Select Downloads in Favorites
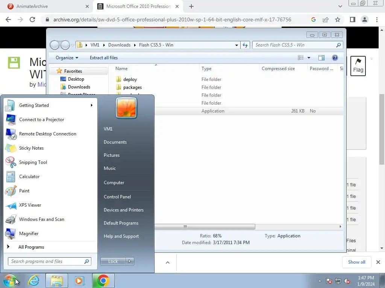The height and width of the screenshot is (288, 385). (79, 87)
